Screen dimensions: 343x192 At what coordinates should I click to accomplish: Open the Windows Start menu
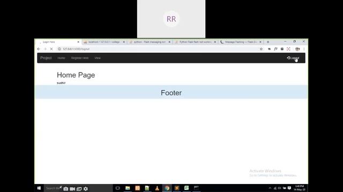tap(39, 188)
